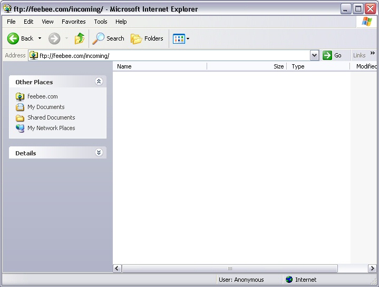Click the grey Forward arrow icon
Image resolution: width=379 pixels, height=287 pixels.
[x=54, y=38]
